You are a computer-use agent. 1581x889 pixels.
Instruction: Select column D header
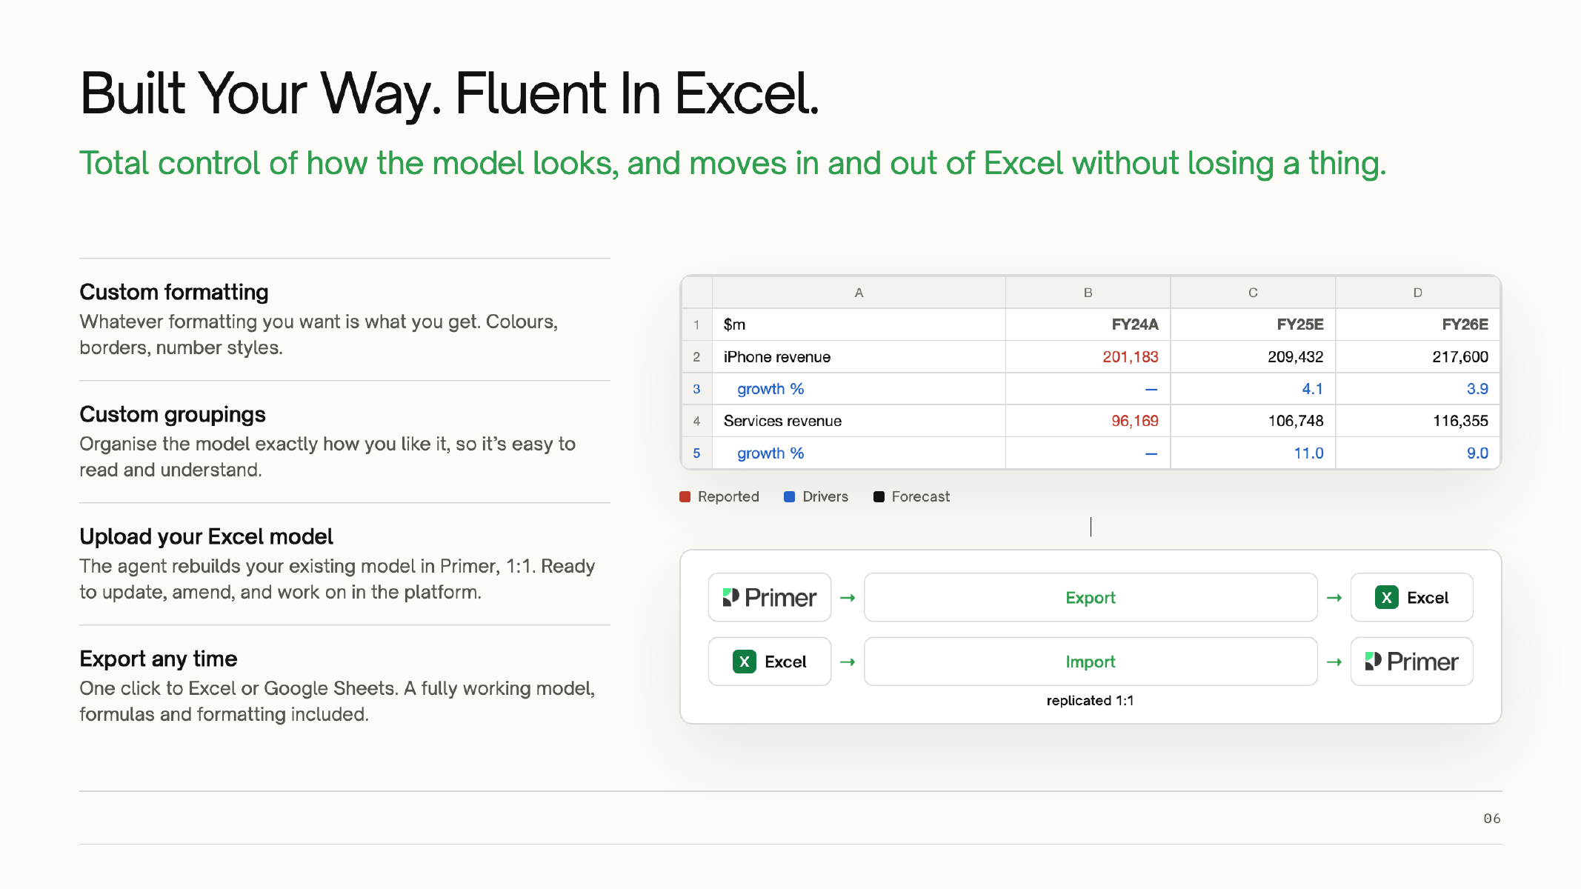[x=1417, y=293]
